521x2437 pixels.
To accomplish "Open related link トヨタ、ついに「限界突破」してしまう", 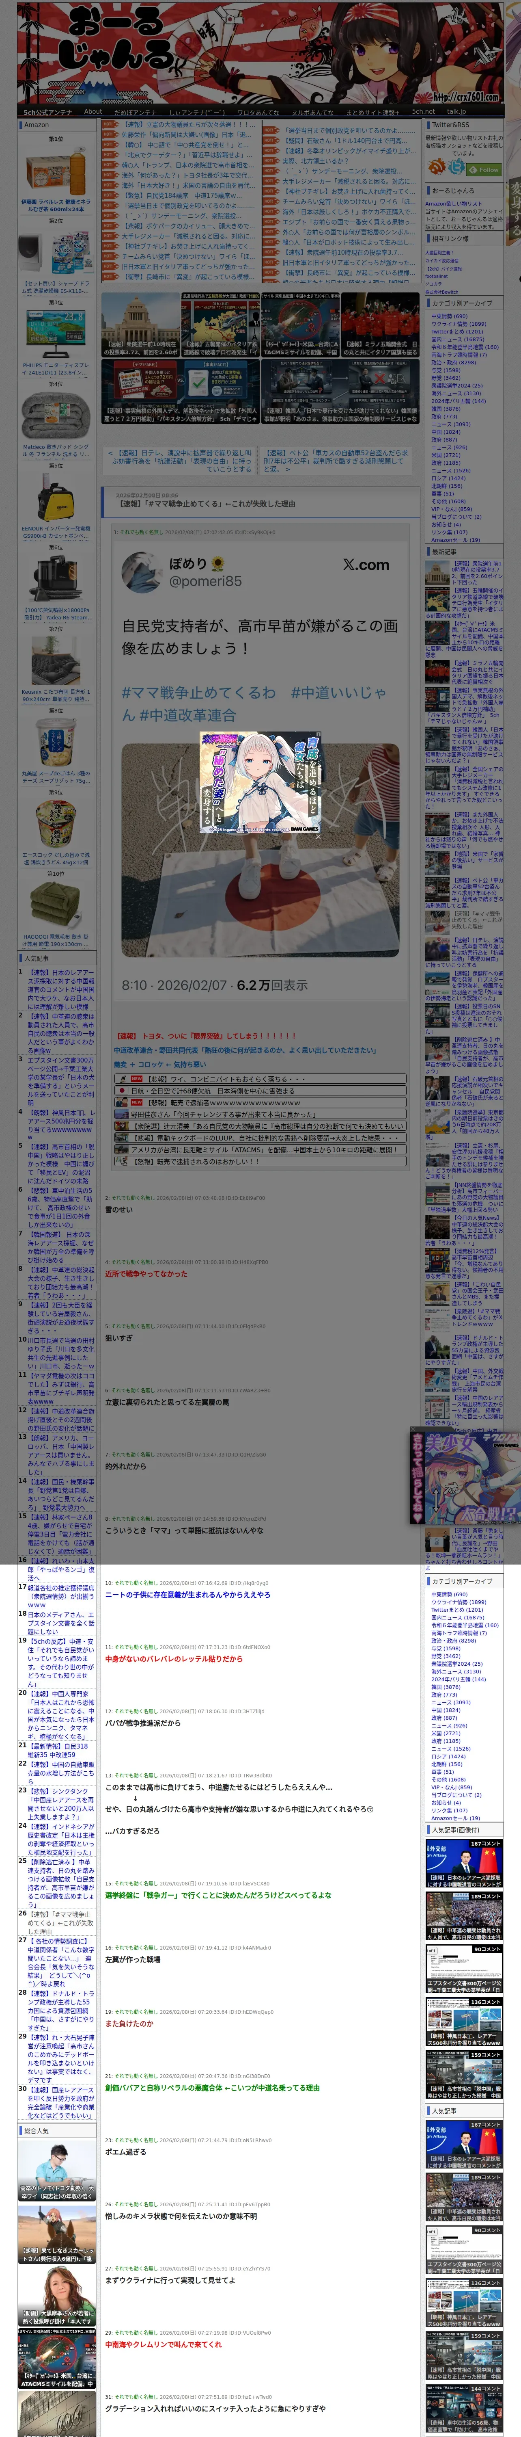I will coord(206,1036).
